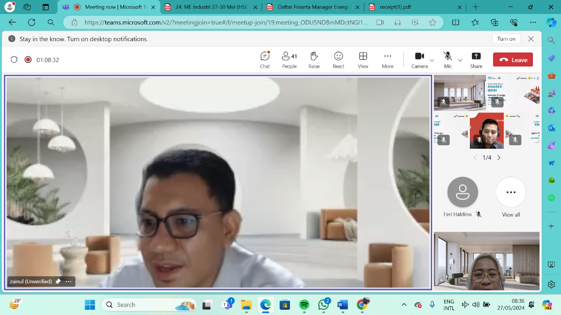Viewport: 561px width, 315px height.
Task: Add this page to favorites star
Action: click(x=433, y=22)
